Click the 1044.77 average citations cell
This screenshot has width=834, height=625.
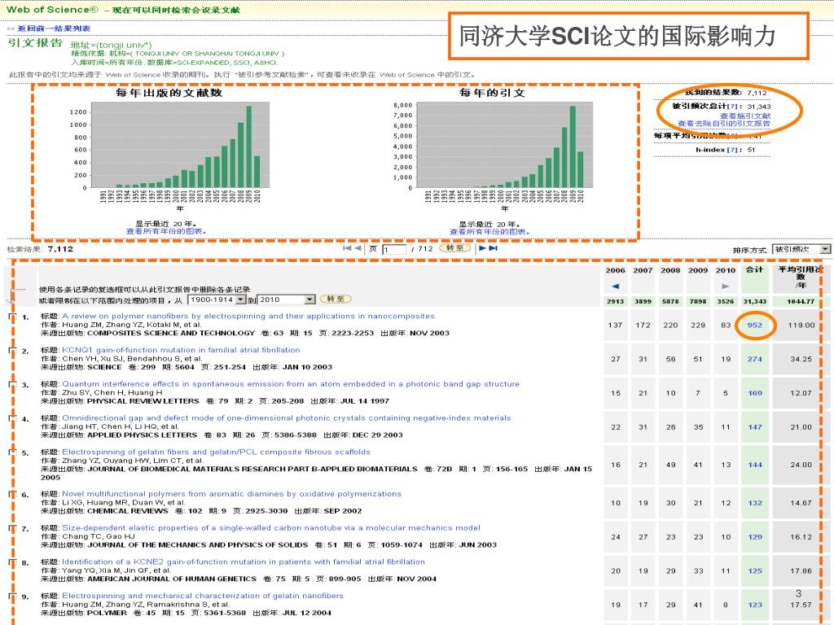click(x=801, y=302)
